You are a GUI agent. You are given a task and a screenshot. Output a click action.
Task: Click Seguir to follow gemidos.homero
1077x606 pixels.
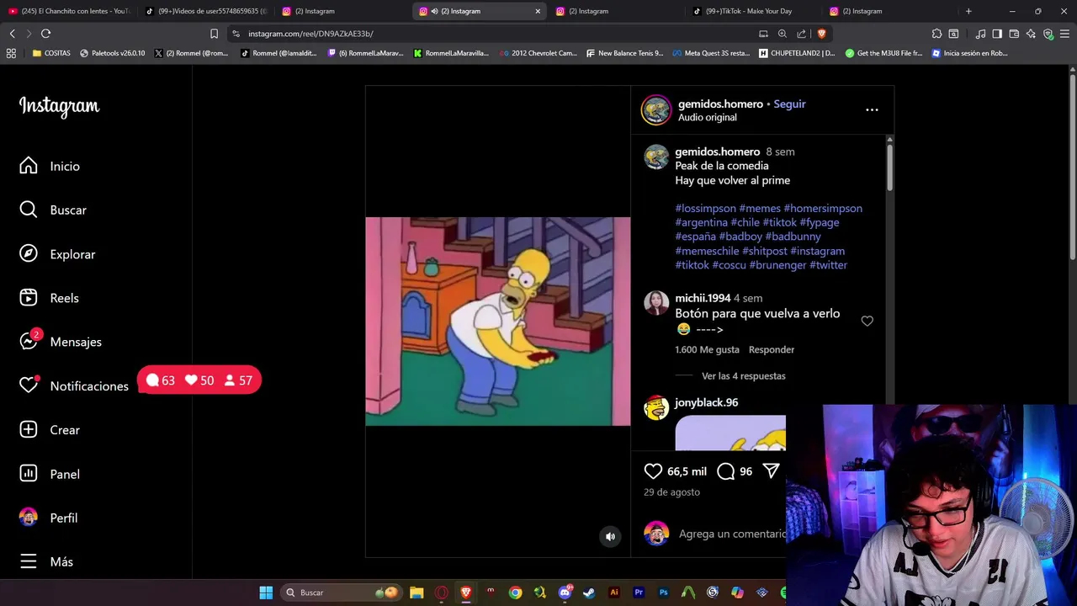(x=789, y=104)
